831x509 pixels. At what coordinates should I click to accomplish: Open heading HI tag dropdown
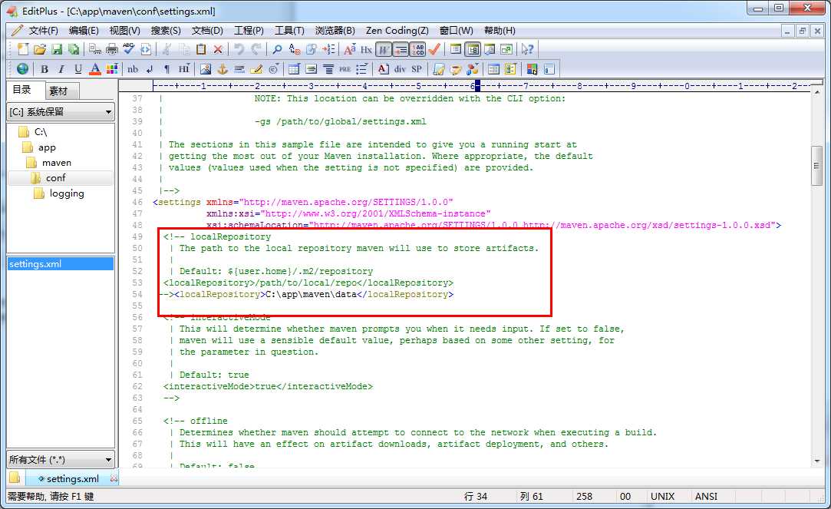184,69
